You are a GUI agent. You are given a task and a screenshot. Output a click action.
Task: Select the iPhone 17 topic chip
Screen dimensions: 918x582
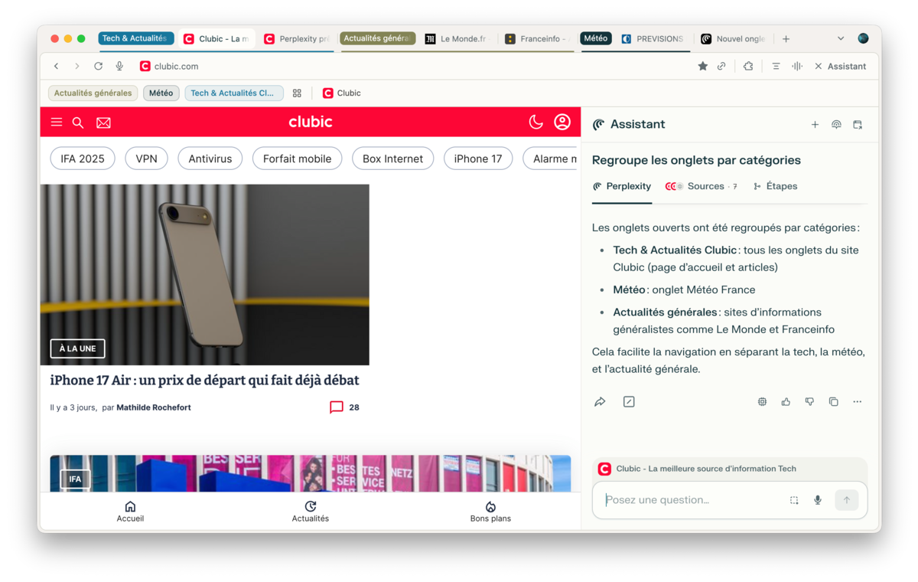click(x=478, y=159)
